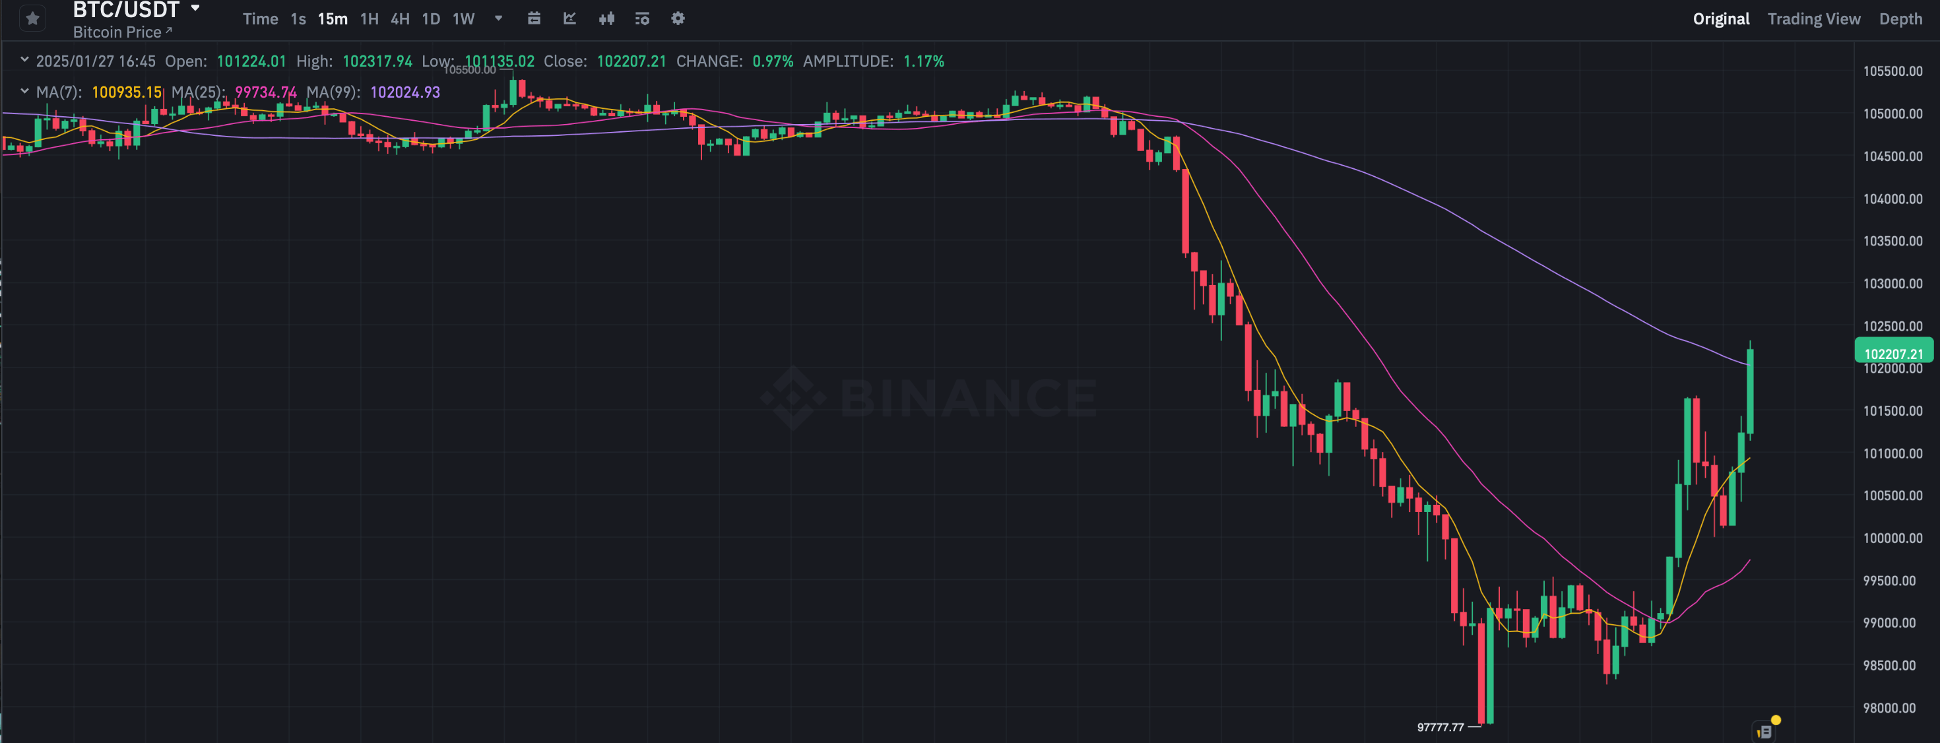Click the current price label 102207.21
This screenshot has width=1940, height=743.
tap(1893, 353)
